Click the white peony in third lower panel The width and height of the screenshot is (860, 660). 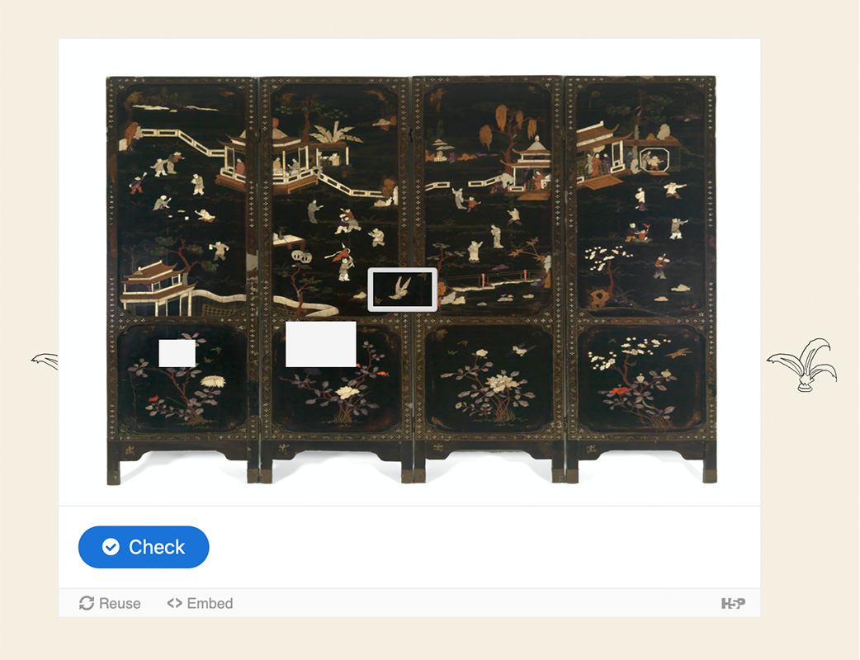[498, 382]
